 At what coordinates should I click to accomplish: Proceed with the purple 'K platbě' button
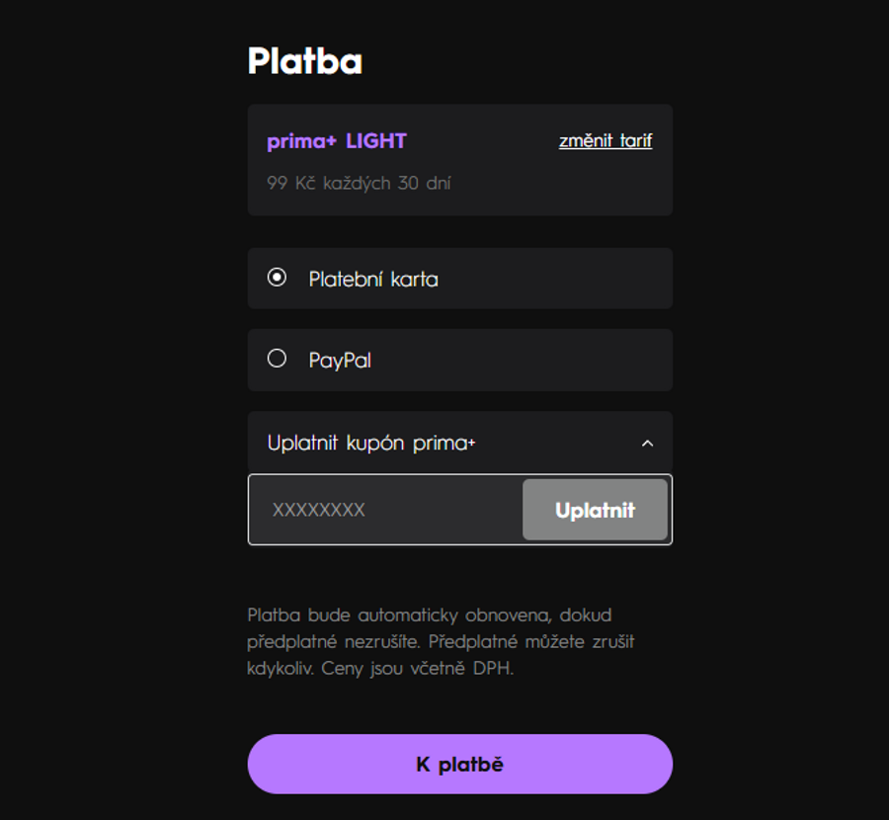pos(459,764)
